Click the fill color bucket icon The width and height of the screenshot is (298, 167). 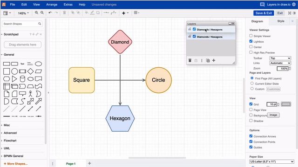(x=87, y=13)
